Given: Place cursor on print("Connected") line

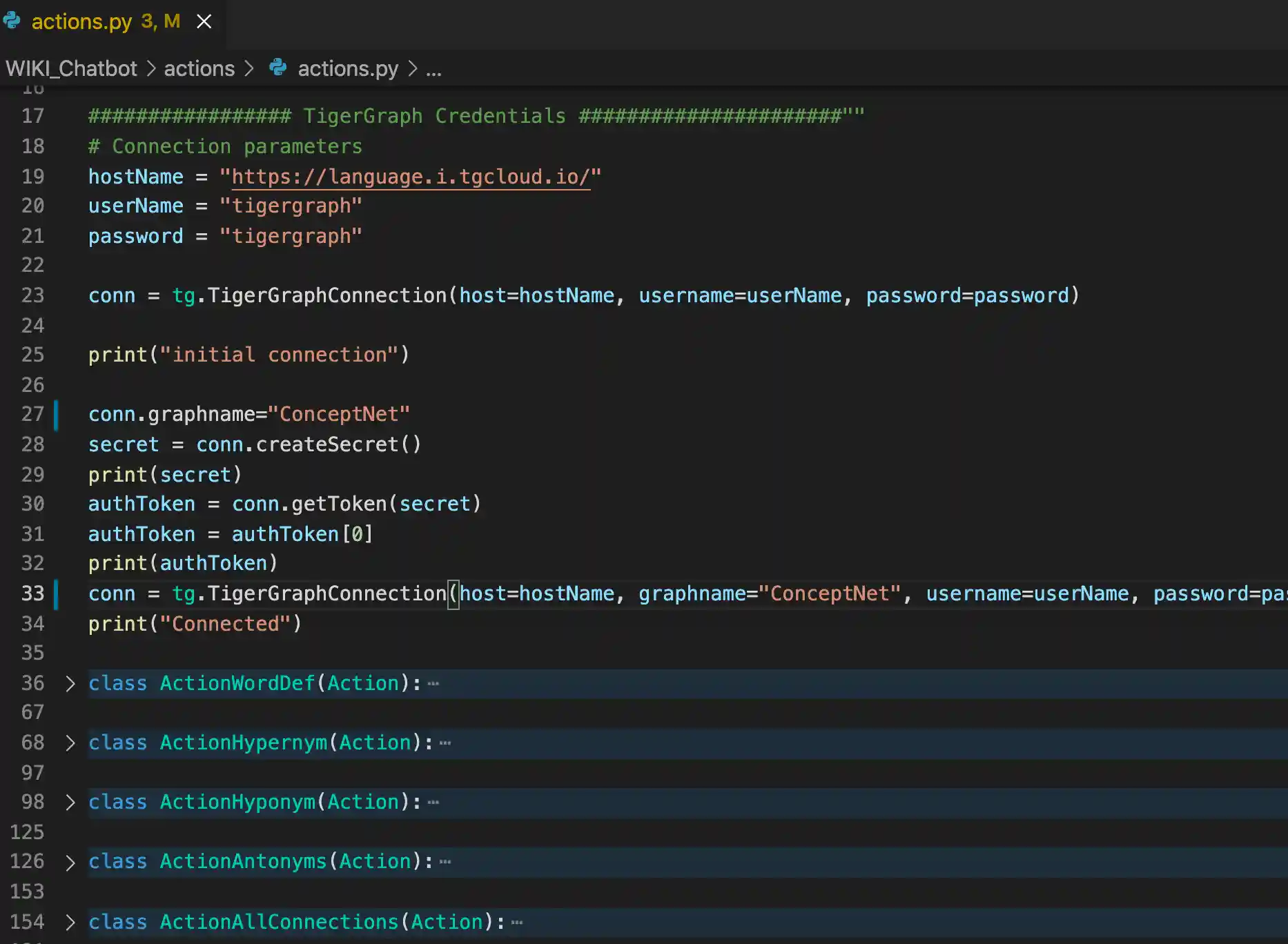Looking at the screenshot, I should pyautogui.click(x=195, y=625).
